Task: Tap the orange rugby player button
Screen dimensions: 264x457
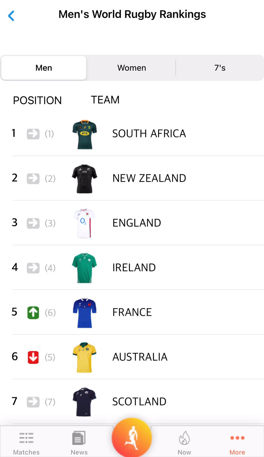Action: (x=132, y=438)
